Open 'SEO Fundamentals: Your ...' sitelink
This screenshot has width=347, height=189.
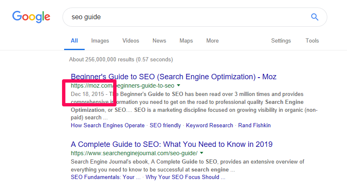pyautogui.click(x=106, y=177)
